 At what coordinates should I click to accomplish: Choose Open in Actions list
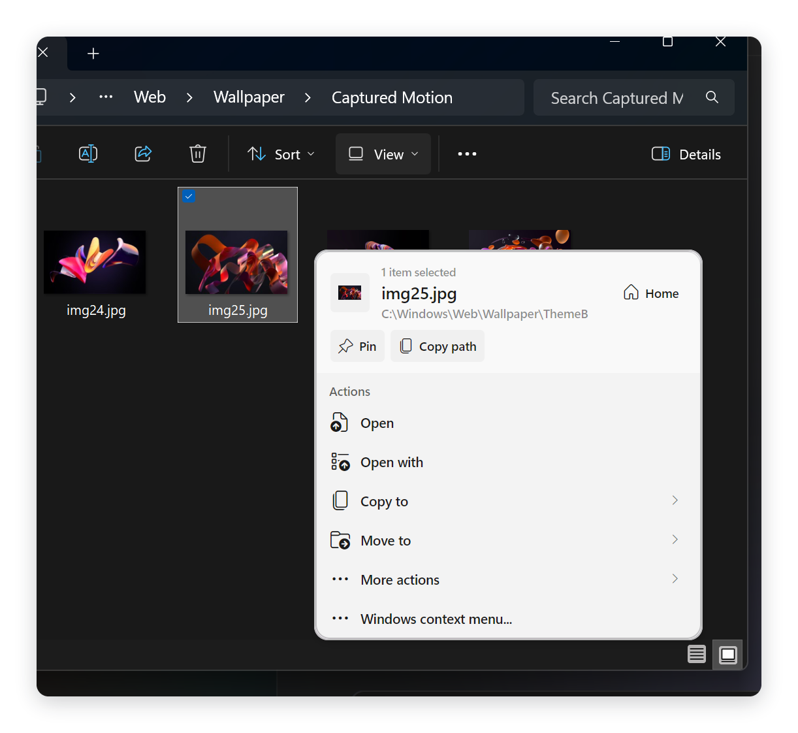(x=508, y=423)
